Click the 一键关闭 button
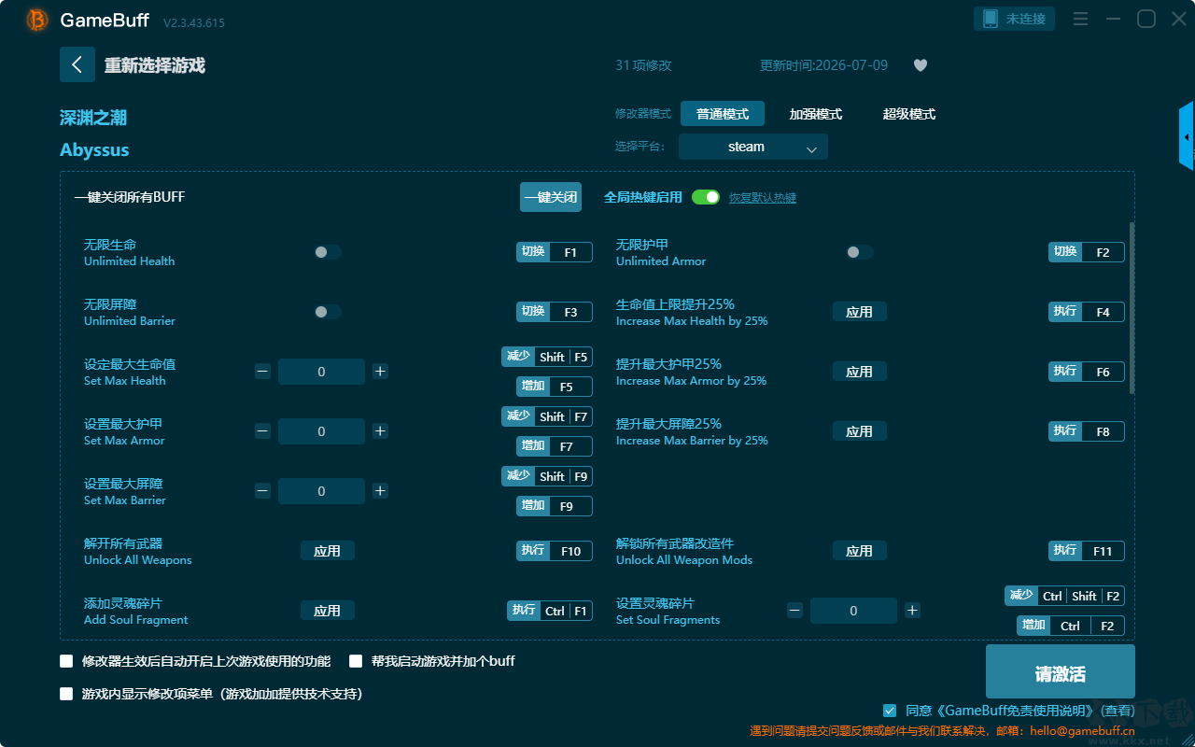Image resolution: width=1195 pixels, height=747 pixels. pos(551,197)
